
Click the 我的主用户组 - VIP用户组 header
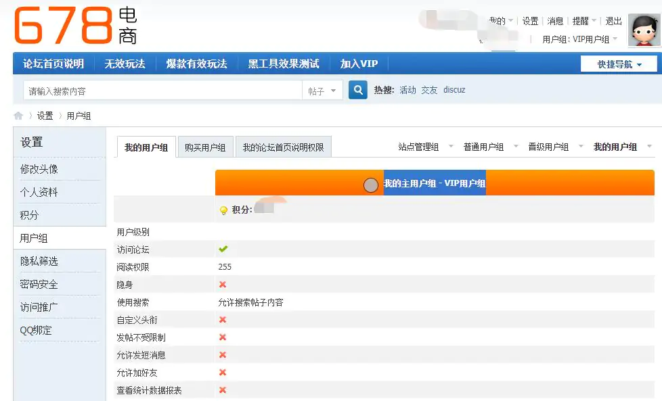pos(435,183)
